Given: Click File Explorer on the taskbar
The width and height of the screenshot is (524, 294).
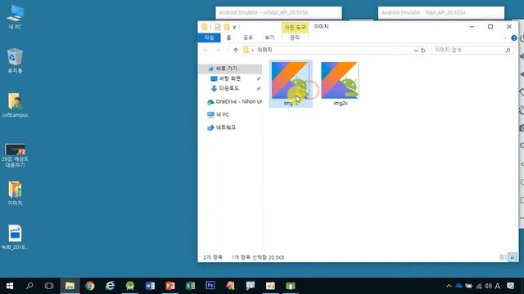Looking at the screenshot, I should 70,286.
